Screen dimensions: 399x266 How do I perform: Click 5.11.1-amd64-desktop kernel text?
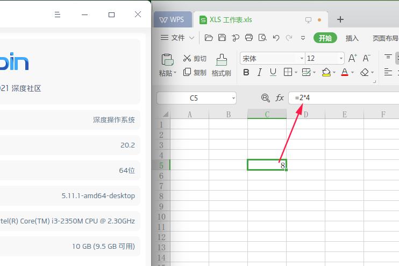98,195
